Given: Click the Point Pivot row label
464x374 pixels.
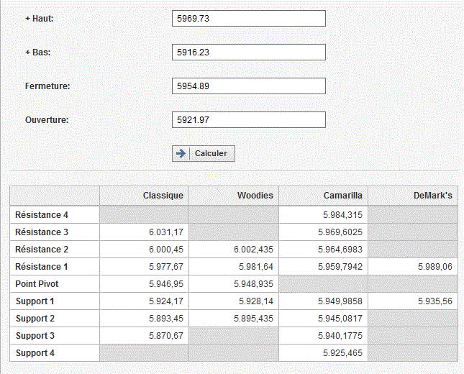Looking at the screenshot, I should pos(38,284).
